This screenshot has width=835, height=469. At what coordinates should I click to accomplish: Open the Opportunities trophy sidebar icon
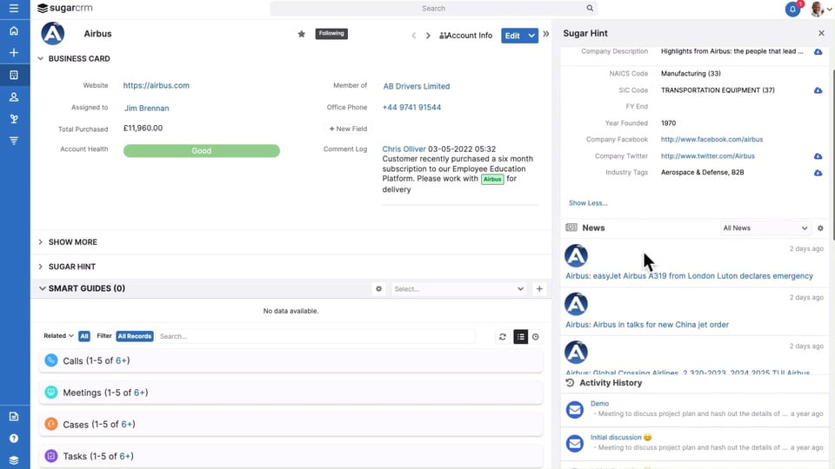(14, 119)
